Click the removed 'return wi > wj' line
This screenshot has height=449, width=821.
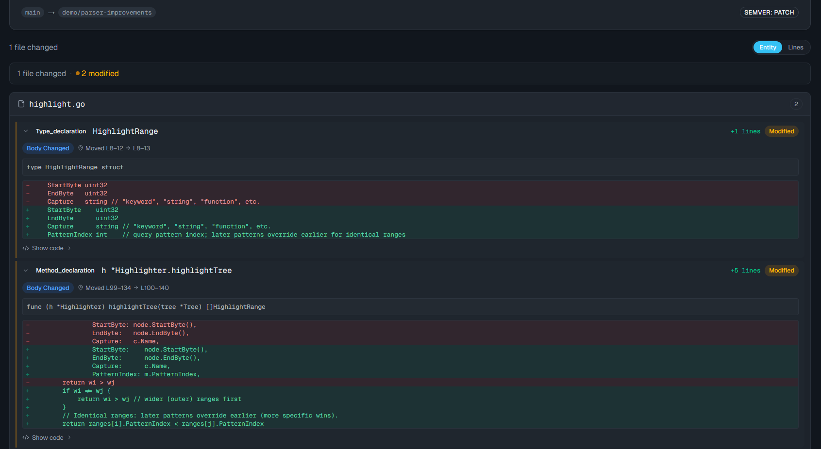point(410,383)
